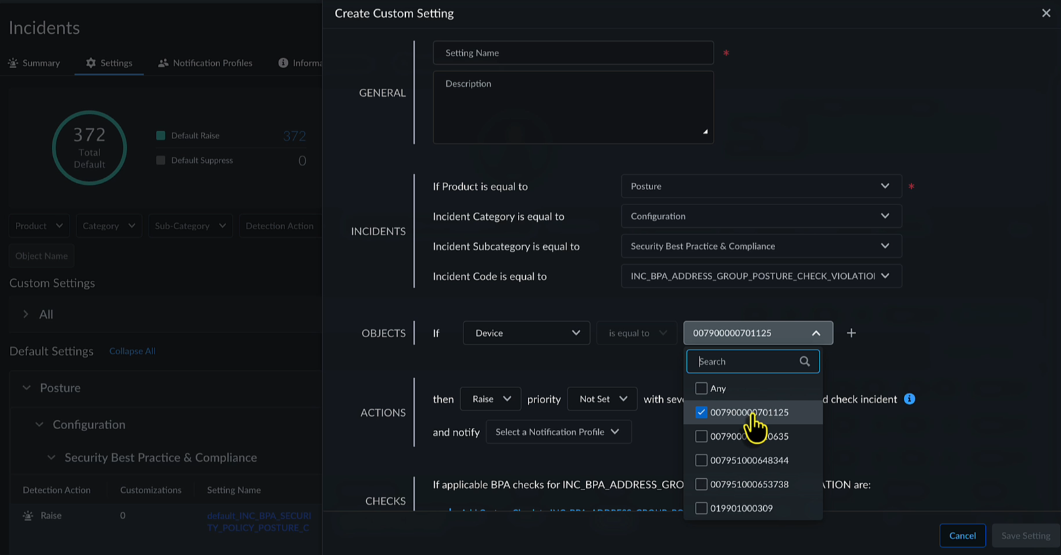Click the Notification Profiles people icon
Screen dimensions: 1061x555
coord(163,63)
